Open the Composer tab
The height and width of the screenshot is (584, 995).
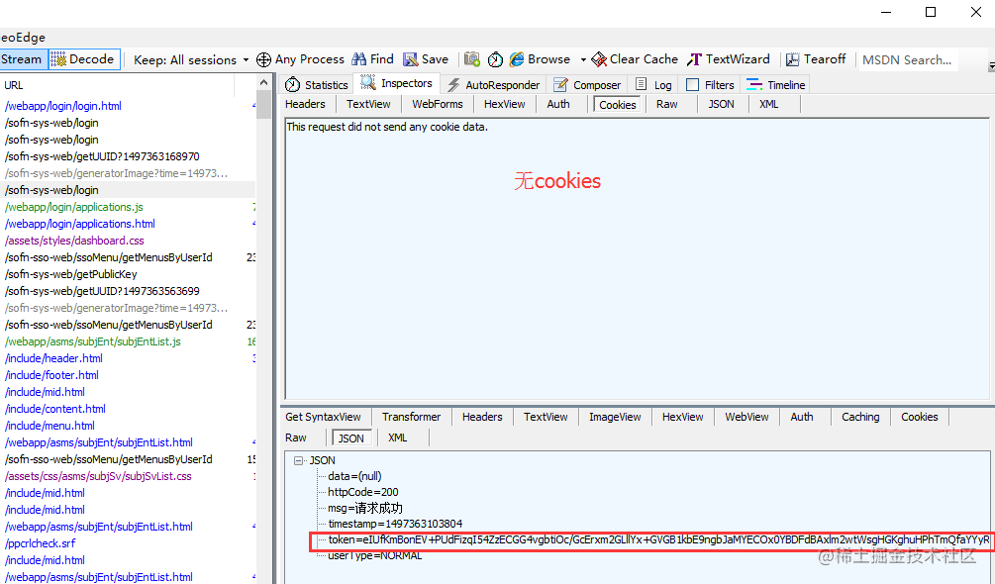coord(588,84)
